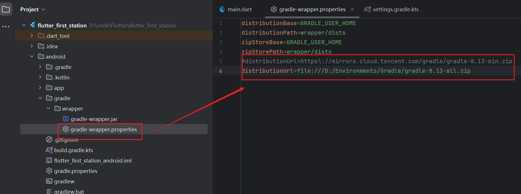Select flutter_first_station_android.iml file
This screenshot has width=521, height=194.
pyautogui.click(x=93, y=161)
